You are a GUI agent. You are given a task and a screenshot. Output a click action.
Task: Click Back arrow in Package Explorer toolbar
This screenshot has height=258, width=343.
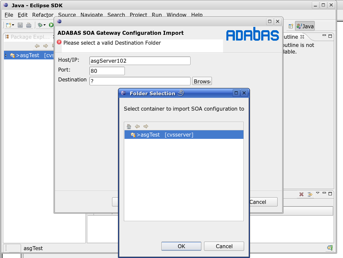click(x=37, y=46)
